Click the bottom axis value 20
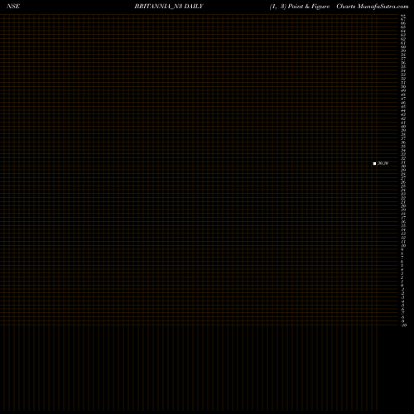 point(404,325)
